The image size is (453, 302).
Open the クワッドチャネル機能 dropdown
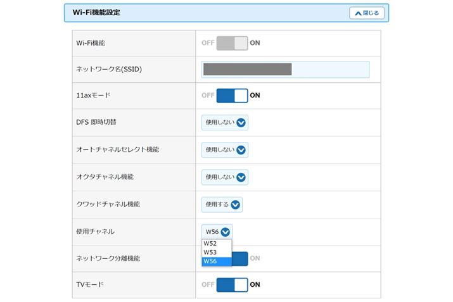[x=222, y=204]
